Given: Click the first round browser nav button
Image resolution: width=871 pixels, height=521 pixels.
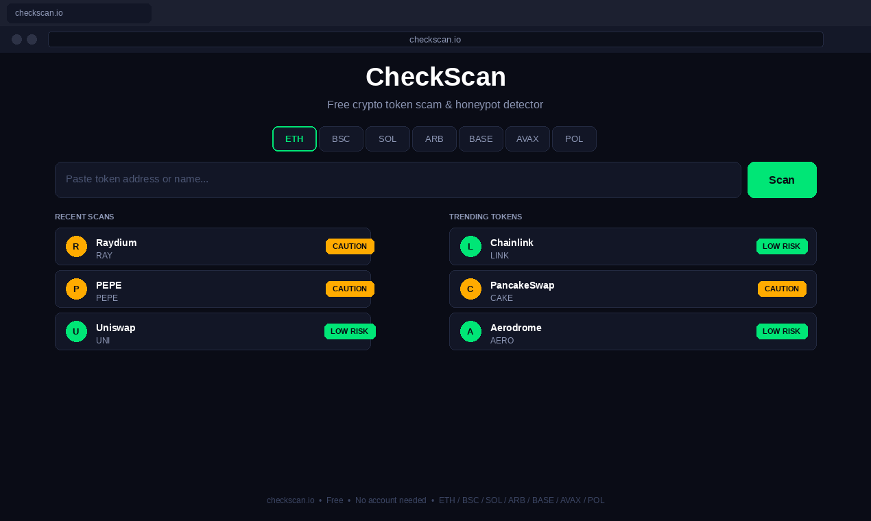Looking at the screenshot, I should click(x=16, y=39).
